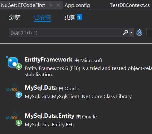Select the 浏览 (Browse) tab

tap(15, 17)
